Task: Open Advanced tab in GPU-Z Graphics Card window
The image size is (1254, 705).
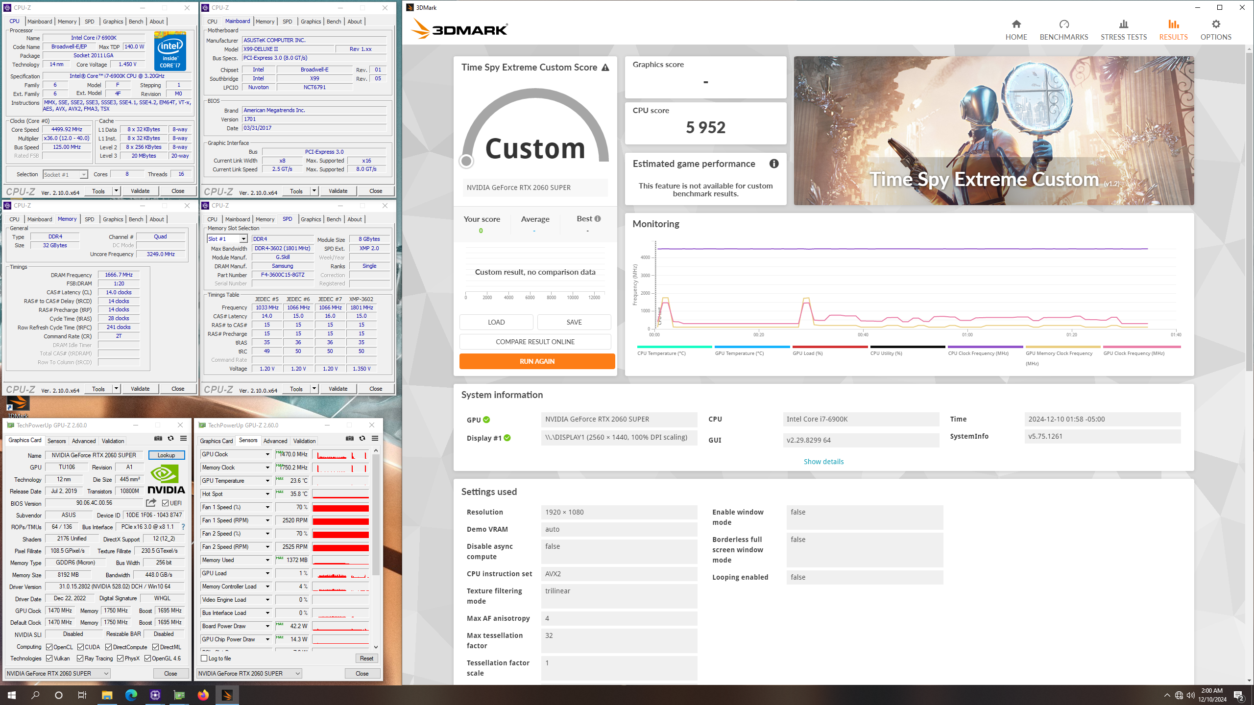Action: click(84, 441)
